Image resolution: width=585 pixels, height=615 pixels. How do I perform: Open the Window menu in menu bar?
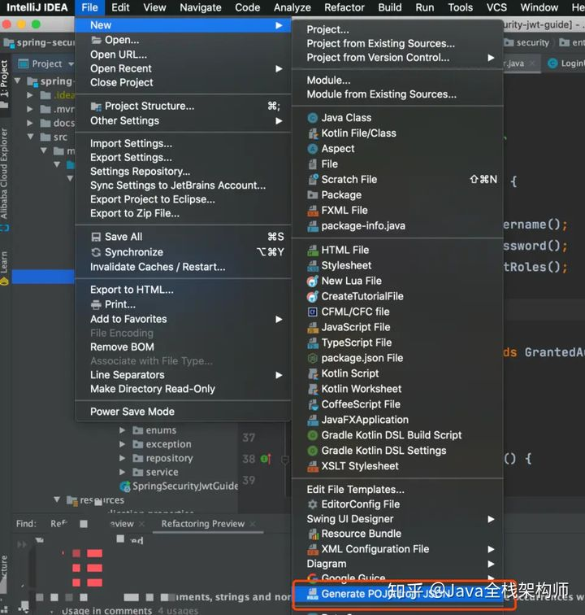coord(539,7)
